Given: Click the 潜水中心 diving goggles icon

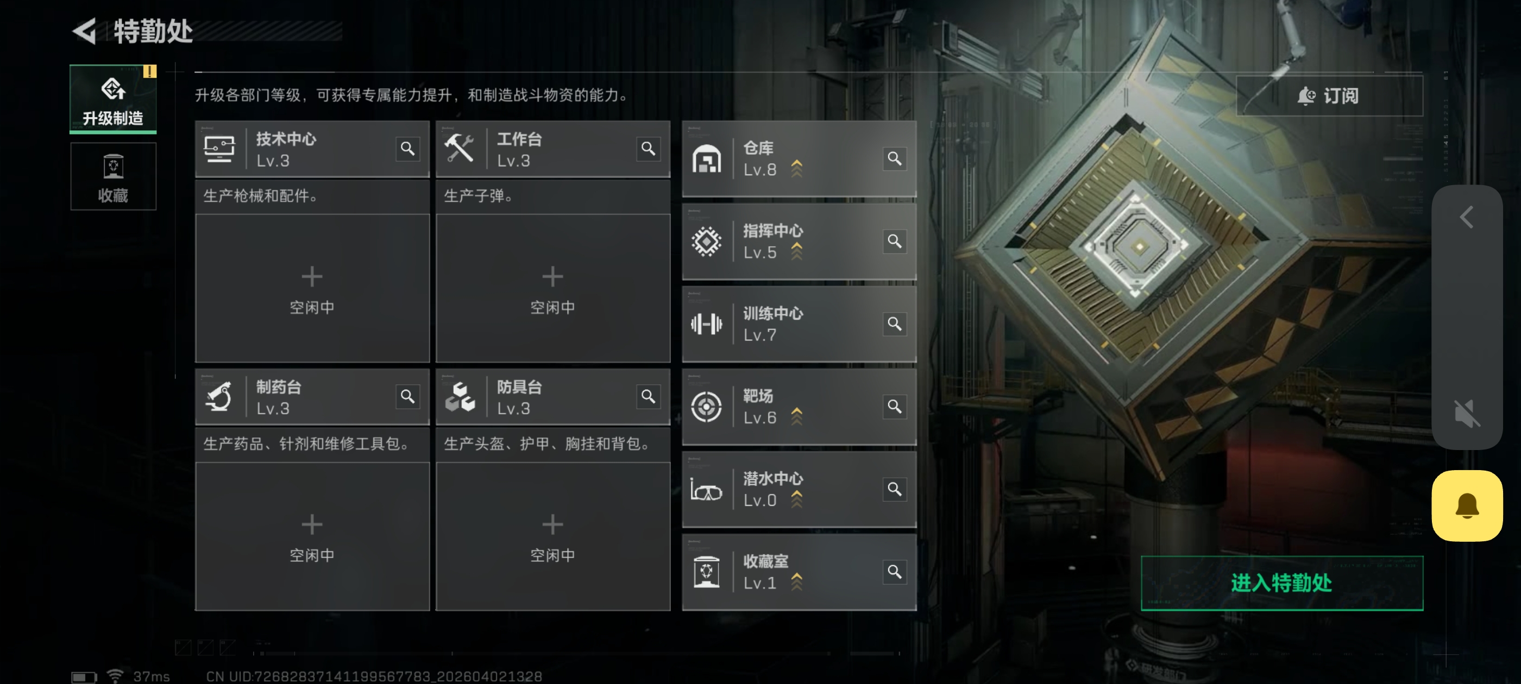Looking at the screenshot, I should [706, 489].
